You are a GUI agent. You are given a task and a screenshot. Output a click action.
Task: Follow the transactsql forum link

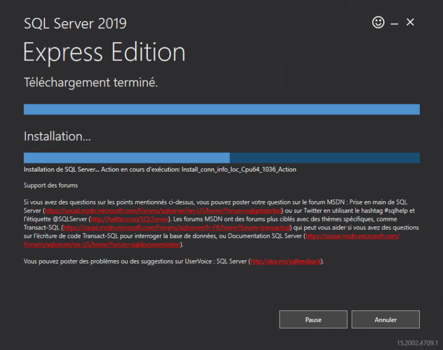coord(177,228)
